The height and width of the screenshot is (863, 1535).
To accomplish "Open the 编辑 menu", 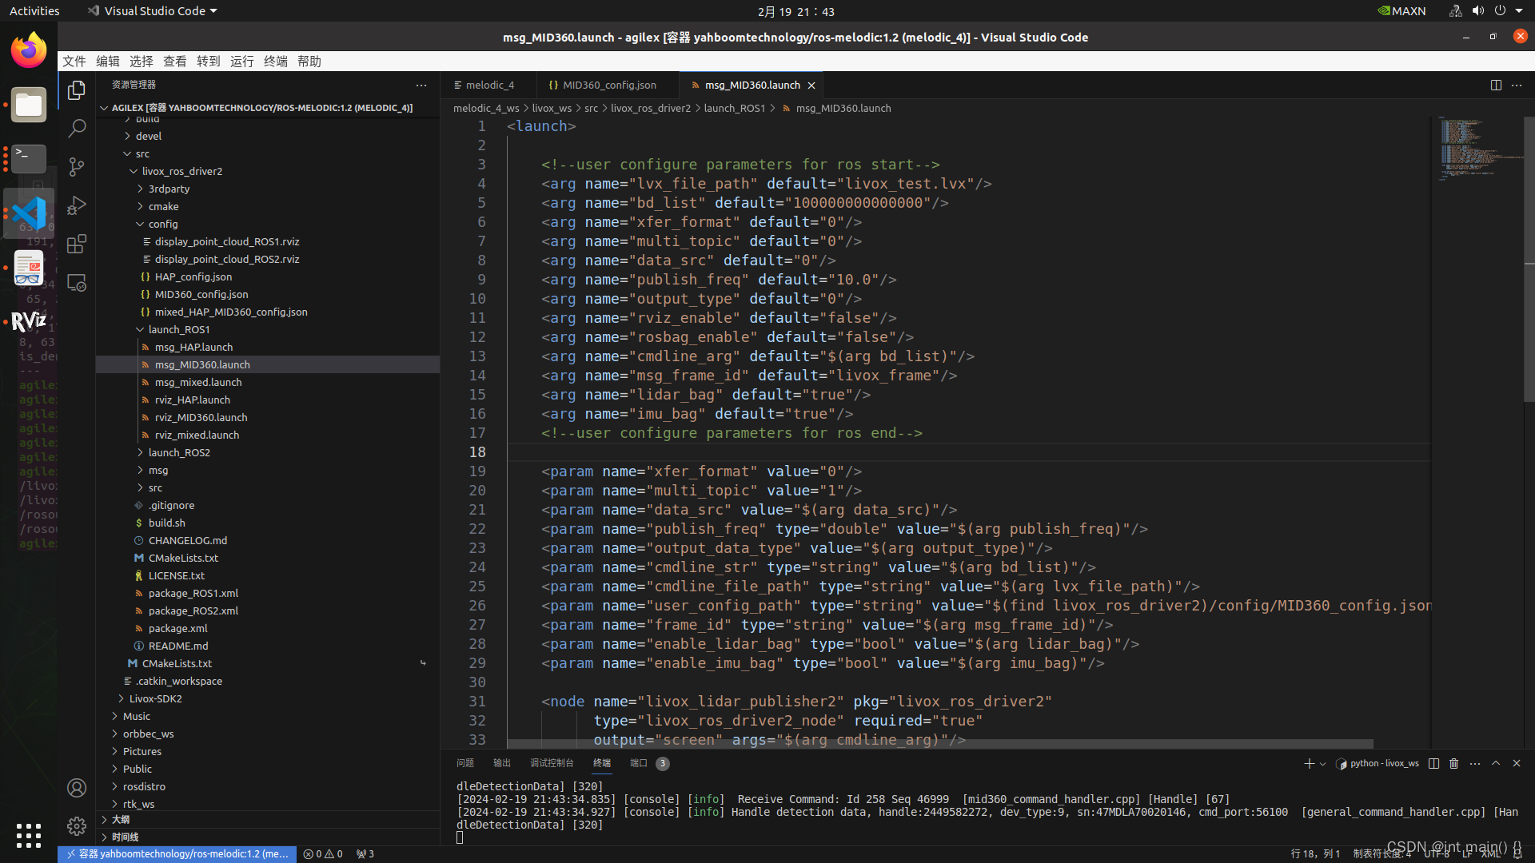I will pyautogui.click(x=108, y=62).
